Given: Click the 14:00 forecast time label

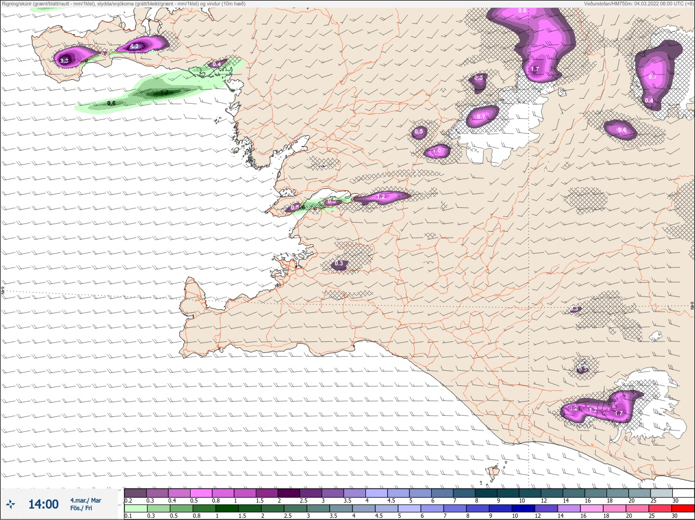Looking at the screenshot, I should pos(43,504).
